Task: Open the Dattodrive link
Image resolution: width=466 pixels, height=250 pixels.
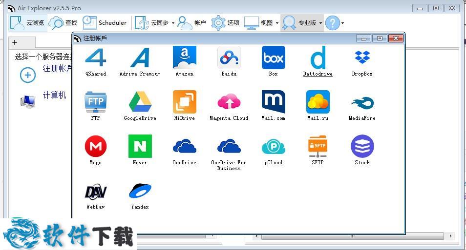Action: (x=318, y=74)
